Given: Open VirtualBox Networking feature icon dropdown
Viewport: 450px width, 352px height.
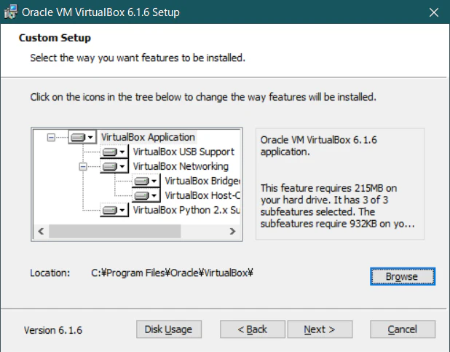Looking at the screenshot, I should coord(114,166).
